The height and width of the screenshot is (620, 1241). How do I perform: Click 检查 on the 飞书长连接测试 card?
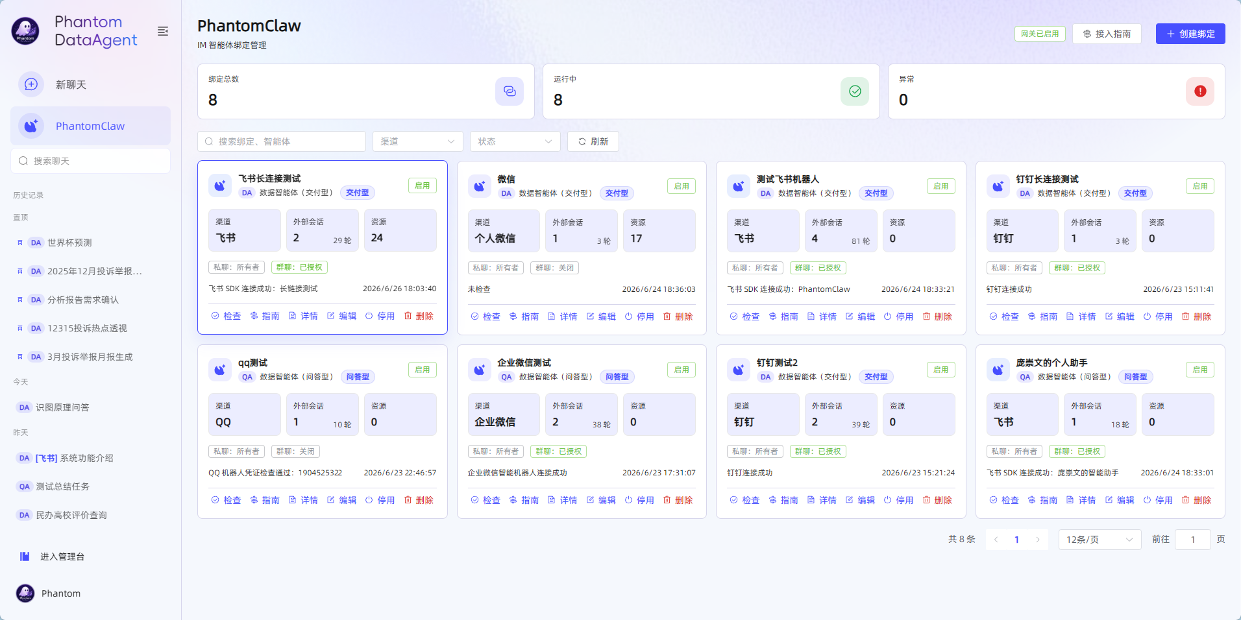(226, 316)
